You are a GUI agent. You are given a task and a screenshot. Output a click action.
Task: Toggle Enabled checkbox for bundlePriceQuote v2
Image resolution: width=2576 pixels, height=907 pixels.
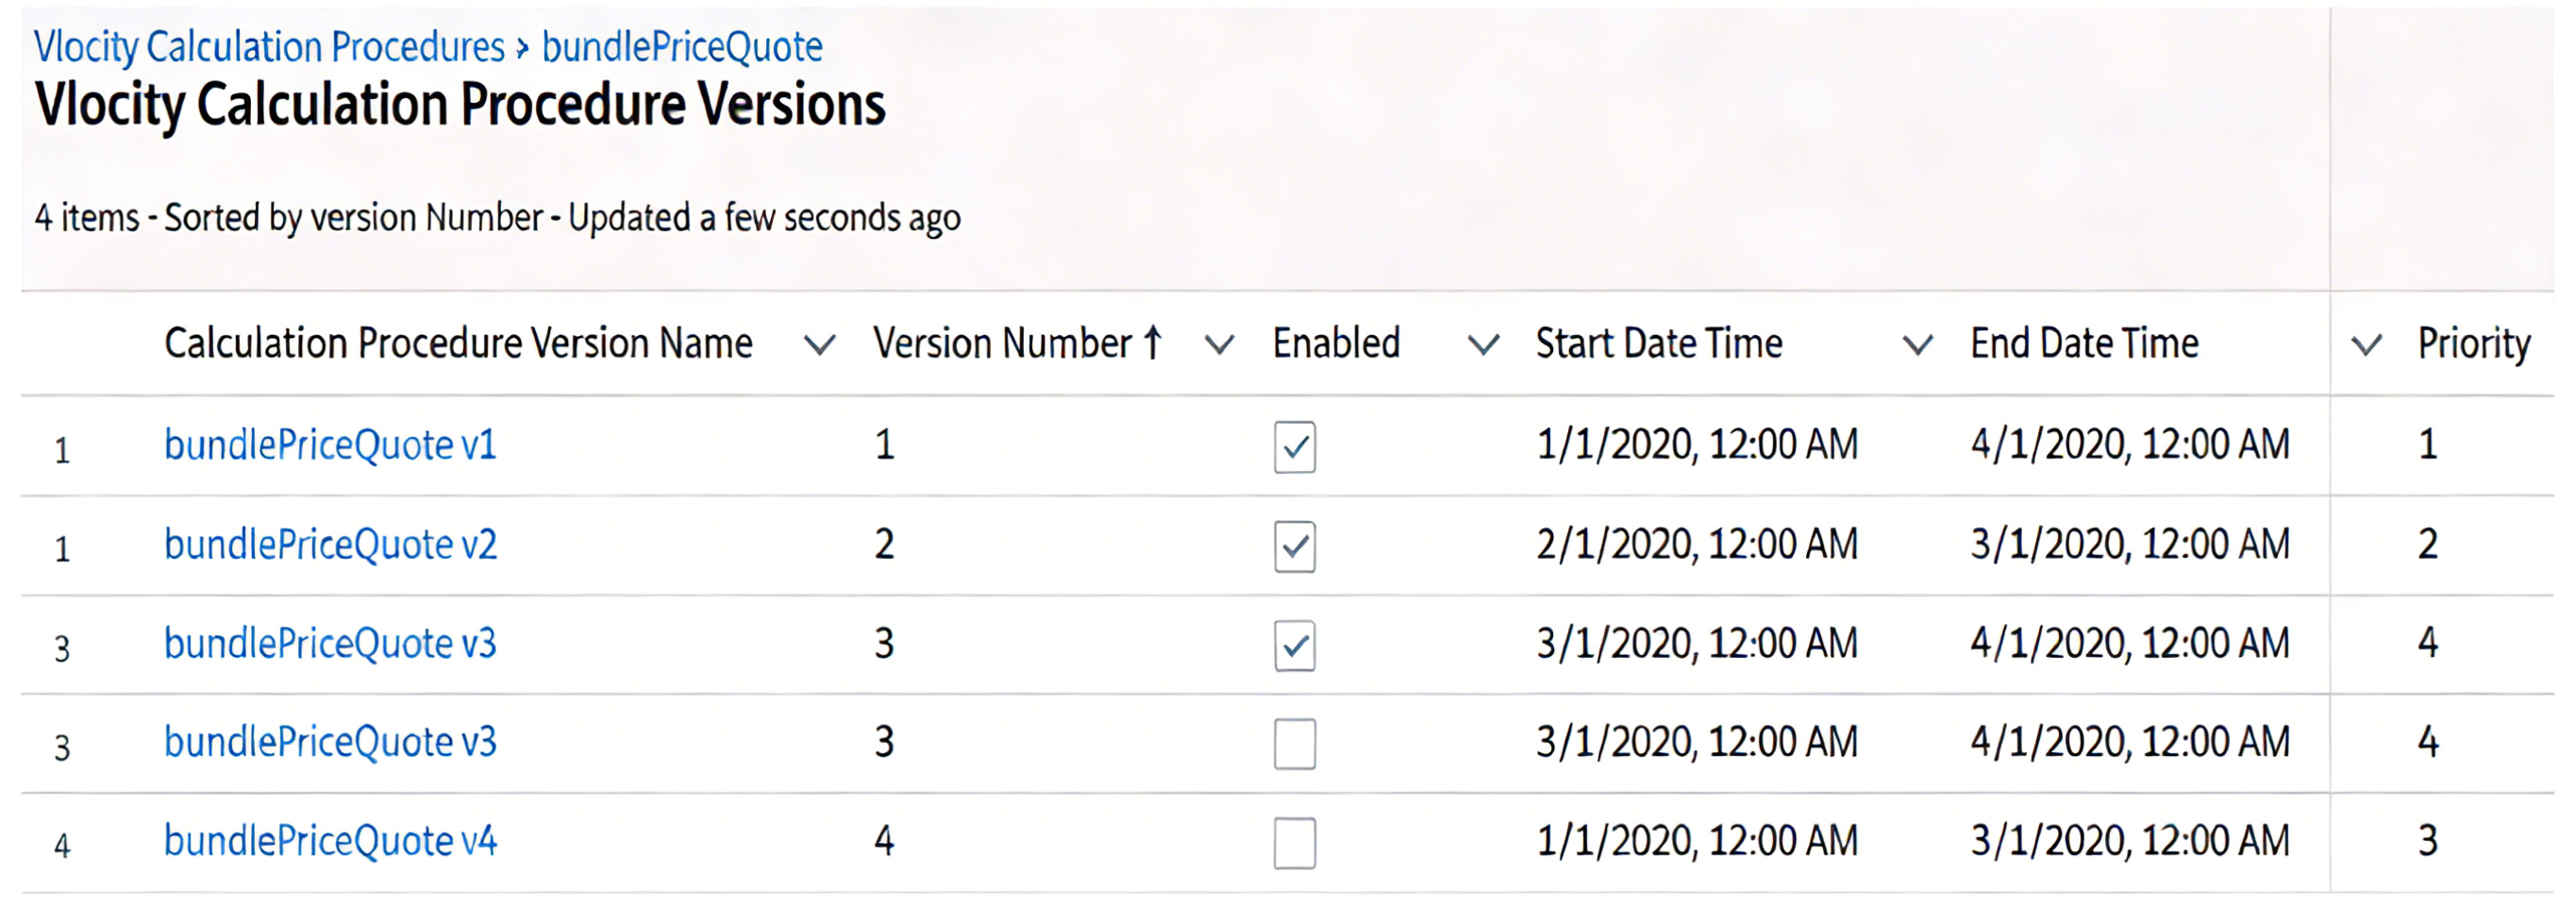tap(1294, 546)
